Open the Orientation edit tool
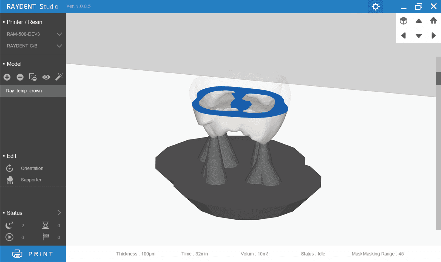The image size is (441, 262). (32, 168)
